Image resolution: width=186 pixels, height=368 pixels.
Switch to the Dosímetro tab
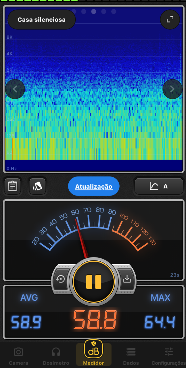pyautogui.click(x=56, y=356)
